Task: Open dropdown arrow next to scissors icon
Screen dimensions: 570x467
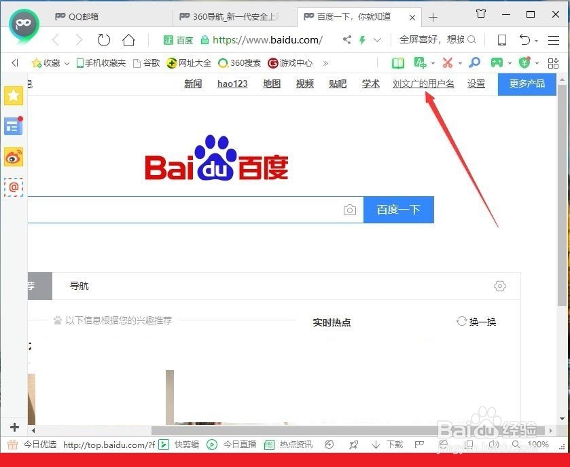Action: 460,64
